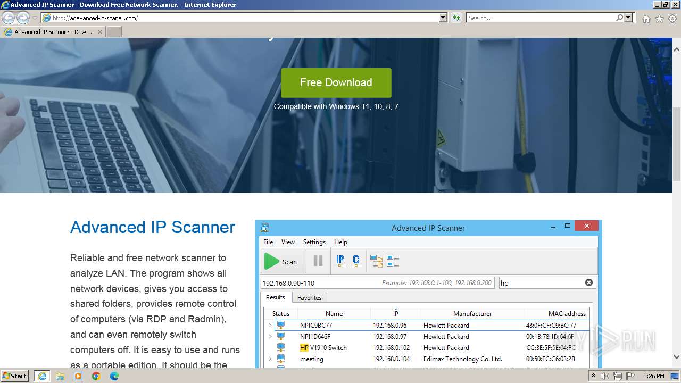Open the Settings menu in scanner window
Image resolution: width=681 pixels, height=383 pixels.
(x=314, y=242)
